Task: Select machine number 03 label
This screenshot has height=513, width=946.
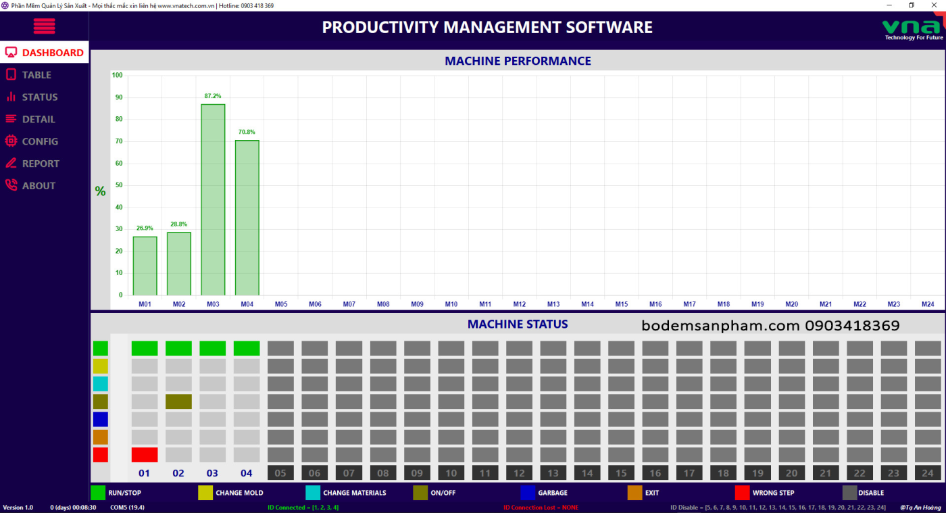Action: click(213, 473)
